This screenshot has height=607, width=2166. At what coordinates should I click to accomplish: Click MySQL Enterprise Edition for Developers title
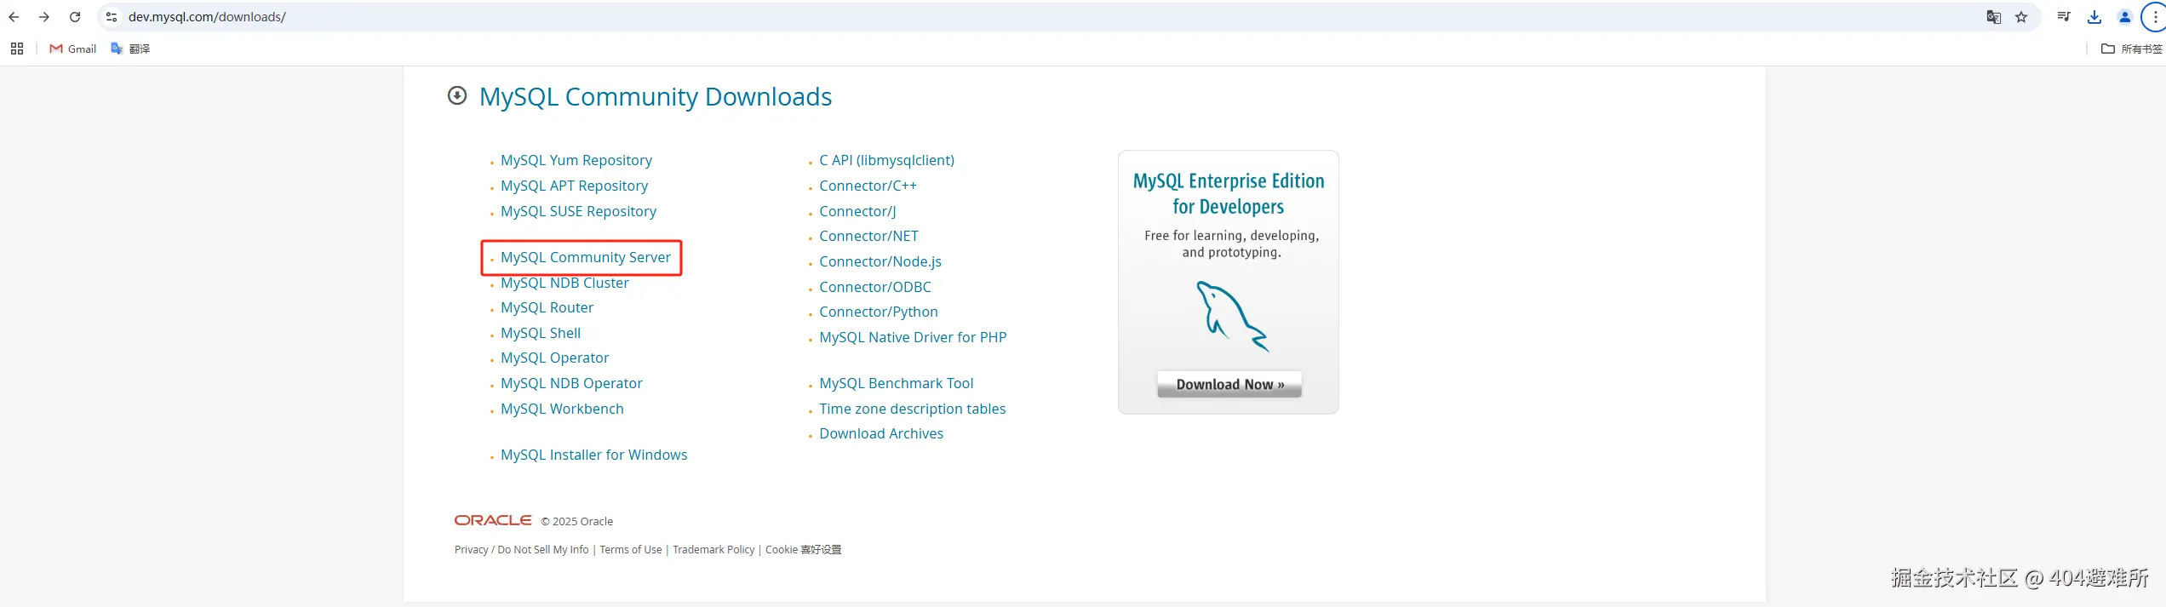coord(1229,194)
